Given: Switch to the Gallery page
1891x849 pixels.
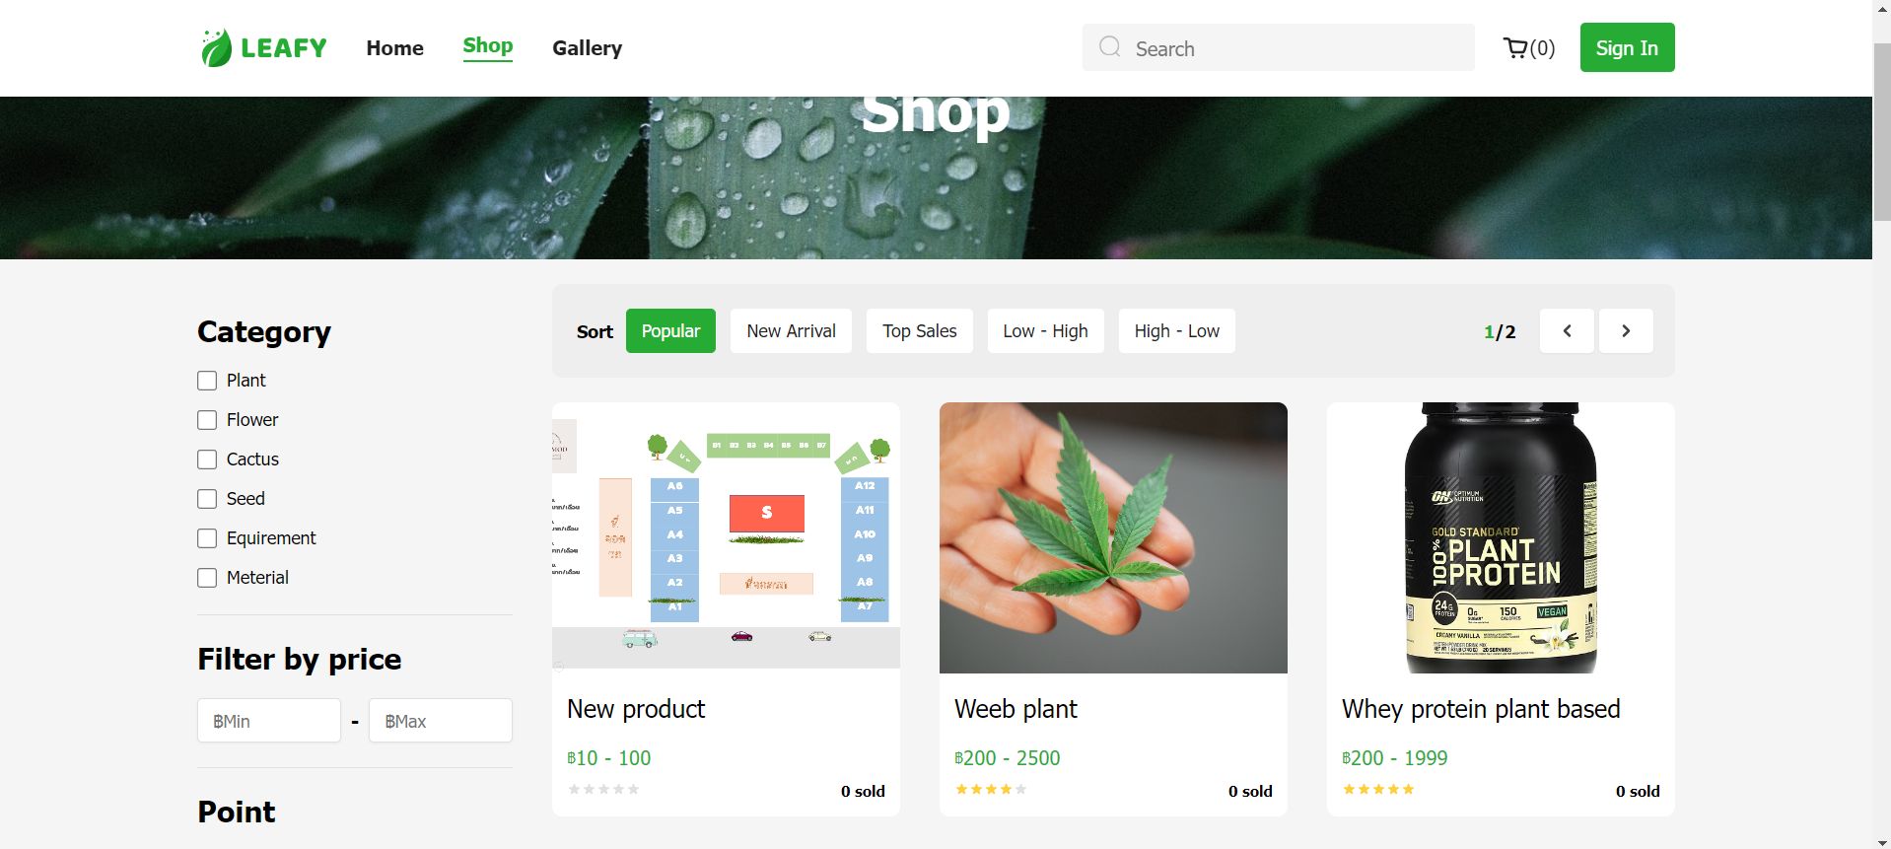Looking at the screenshot, I should coord(587,48).
